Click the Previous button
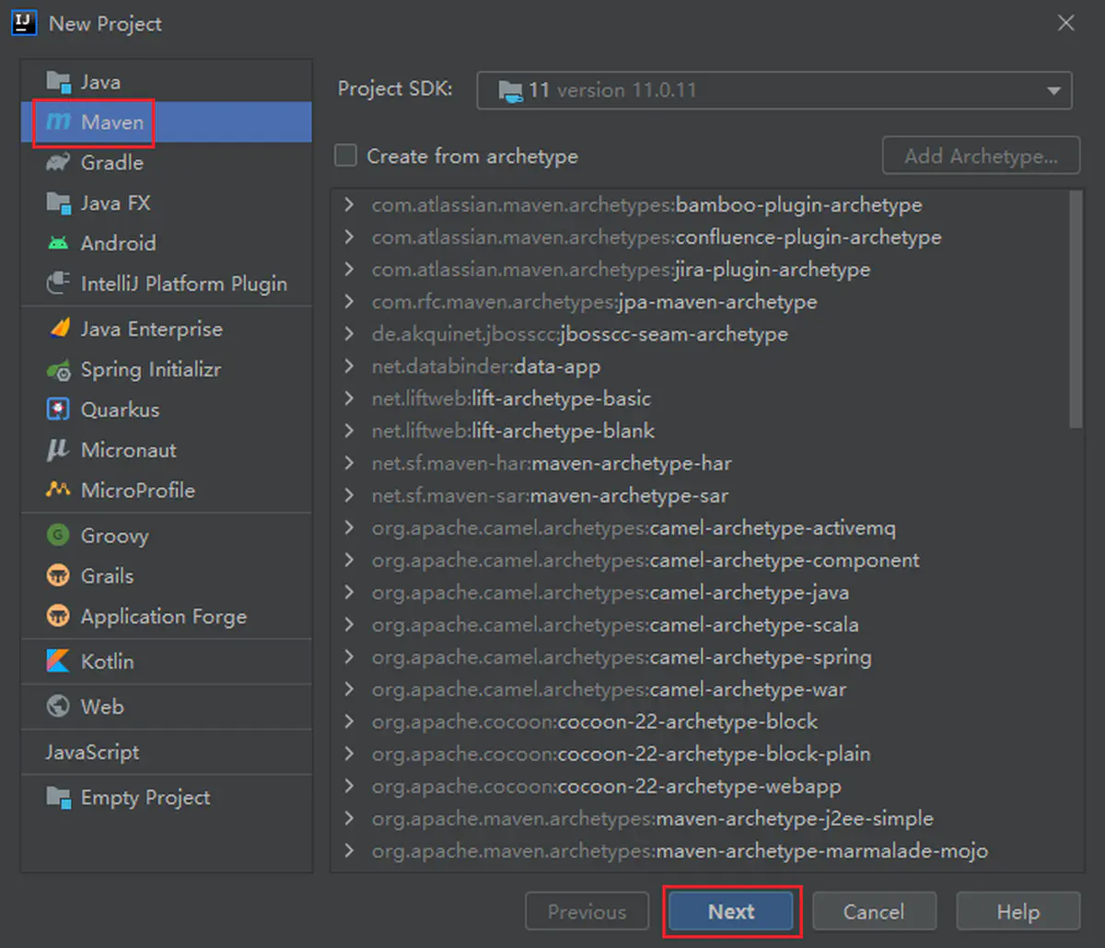The height and width of the screenshot is (948, 1105). tap(587, 911)
